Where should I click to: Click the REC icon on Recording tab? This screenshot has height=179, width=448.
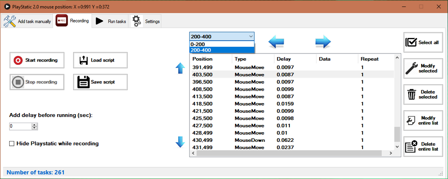pyautogui.click(x=62, y=21)
